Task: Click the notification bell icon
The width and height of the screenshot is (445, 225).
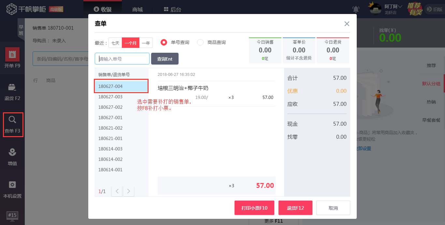Action: pos(356,9)
